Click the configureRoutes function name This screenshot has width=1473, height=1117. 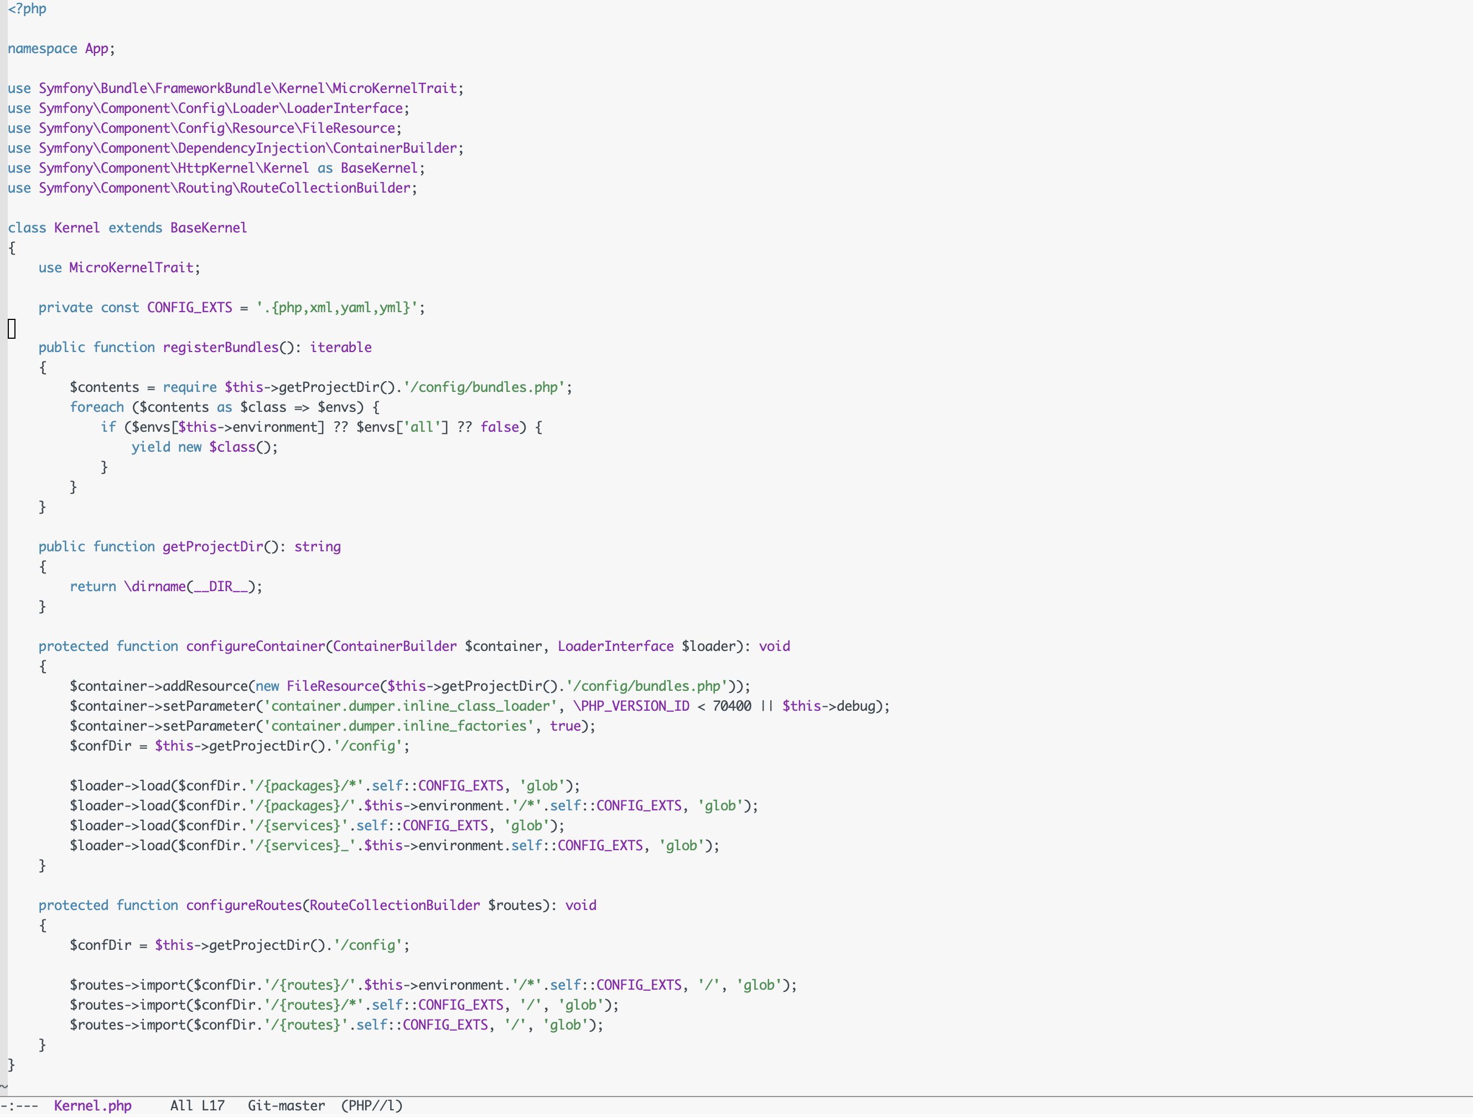[x=243, y=905]
